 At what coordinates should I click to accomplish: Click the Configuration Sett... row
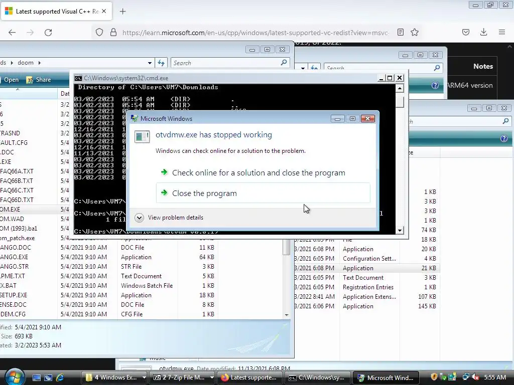pos(366,259)
